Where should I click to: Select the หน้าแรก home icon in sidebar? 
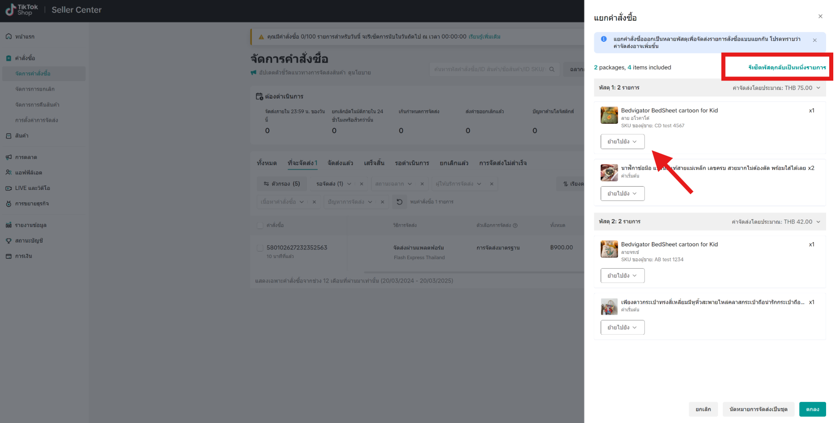click(9, 36)
